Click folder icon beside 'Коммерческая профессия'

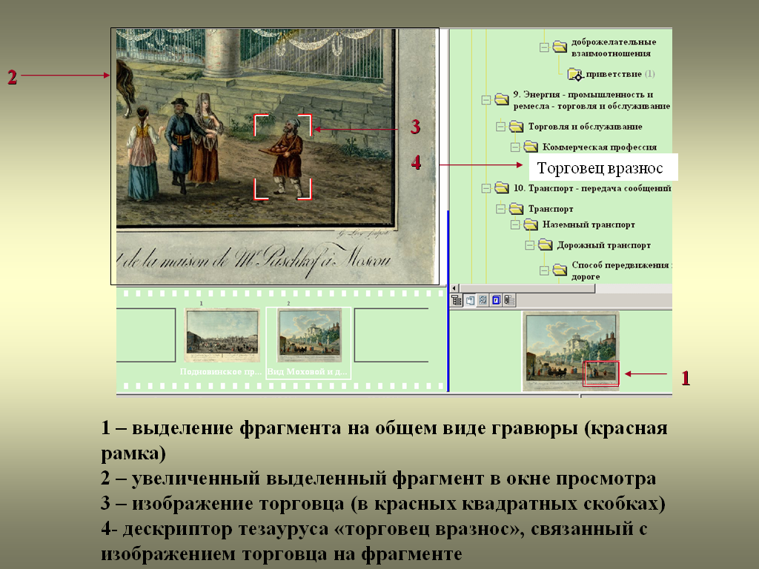coord(531,146)
